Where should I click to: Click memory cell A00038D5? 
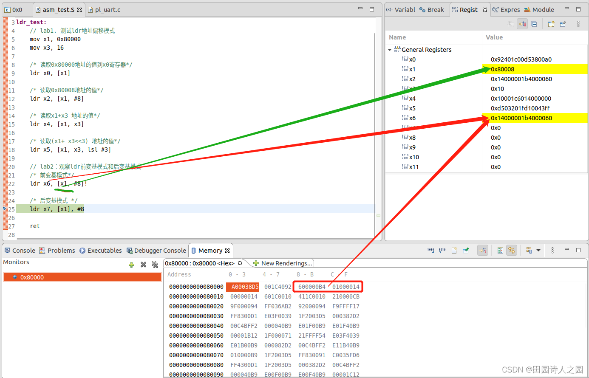(x=243, y=287)
